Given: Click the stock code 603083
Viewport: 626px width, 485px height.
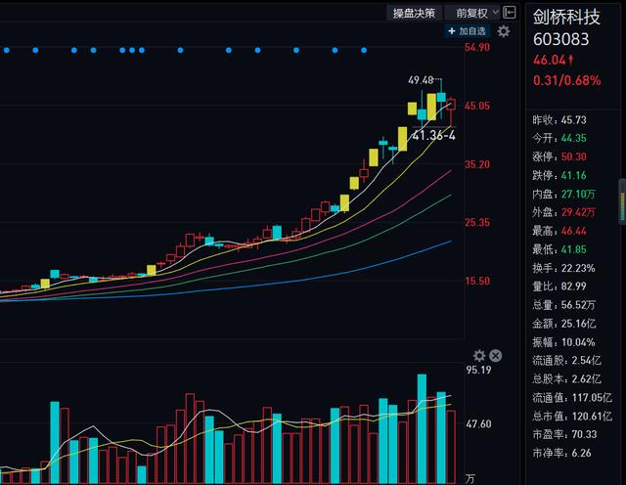Looking at the screenshot, I should click(x=562, y=38).
